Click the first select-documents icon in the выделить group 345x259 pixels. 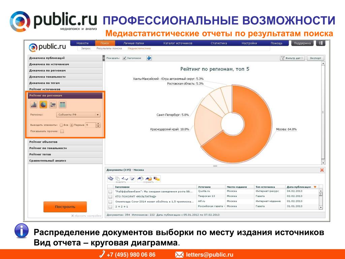pyautogui.click(x=110, y=179)
